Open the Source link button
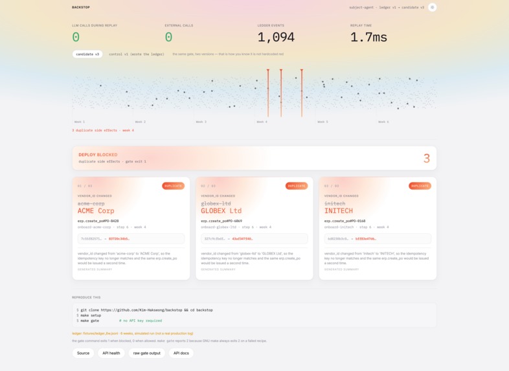 point(83,353)
